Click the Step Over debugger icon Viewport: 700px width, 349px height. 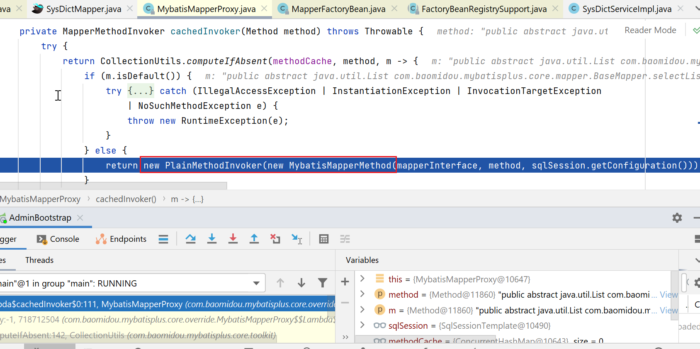click(191, 239)
